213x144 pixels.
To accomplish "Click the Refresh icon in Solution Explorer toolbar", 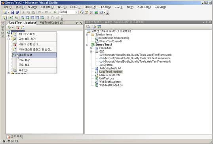I will (x=99, y=27).
